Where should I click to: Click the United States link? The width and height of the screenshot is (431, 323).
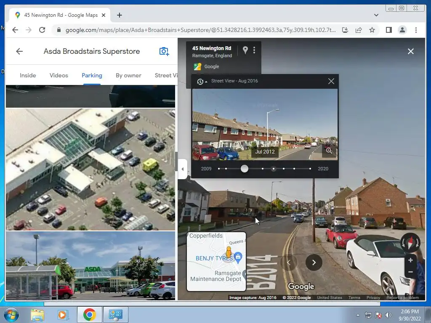[x=329, y=297]
